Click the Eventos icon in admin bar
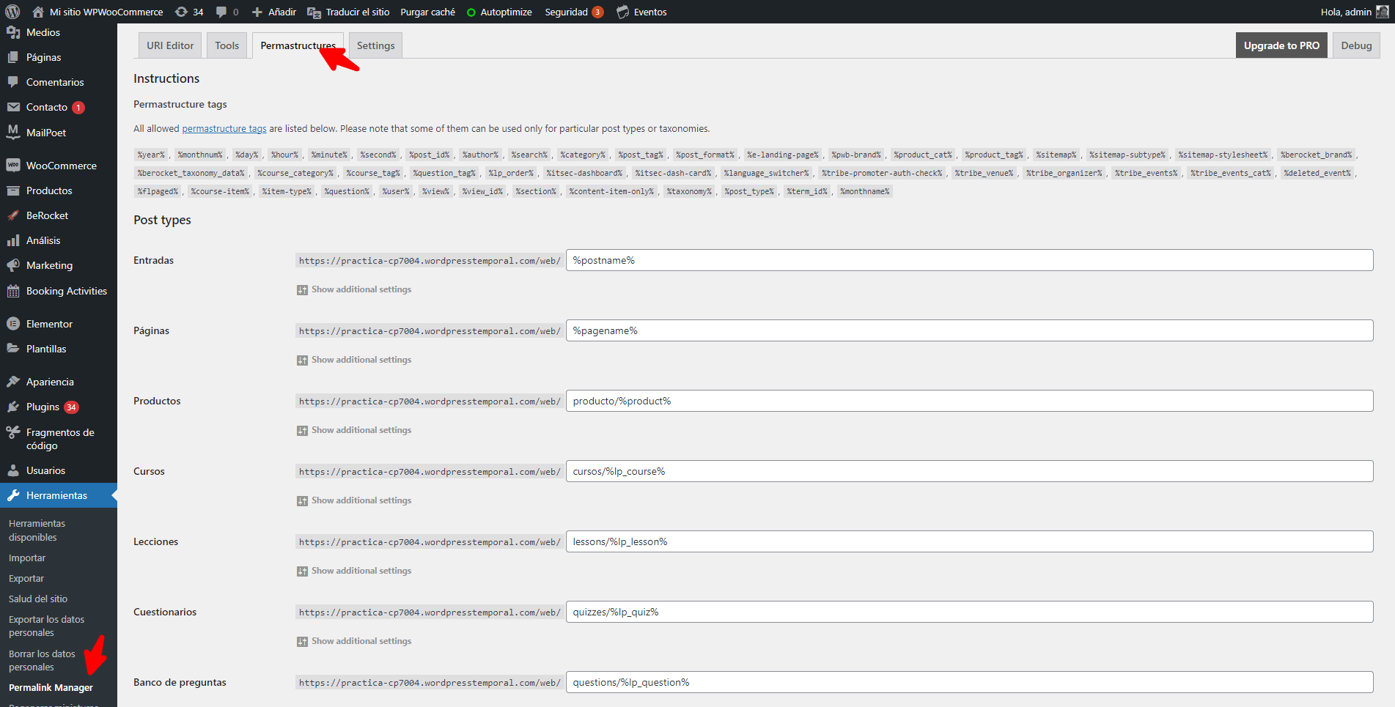 (x=622, y=12)
